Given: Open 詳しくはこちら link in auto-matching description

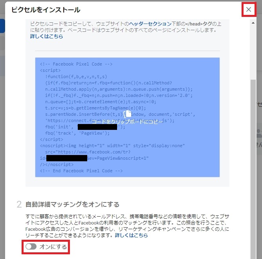Looking at the screenshot, I should pos(131,235).
